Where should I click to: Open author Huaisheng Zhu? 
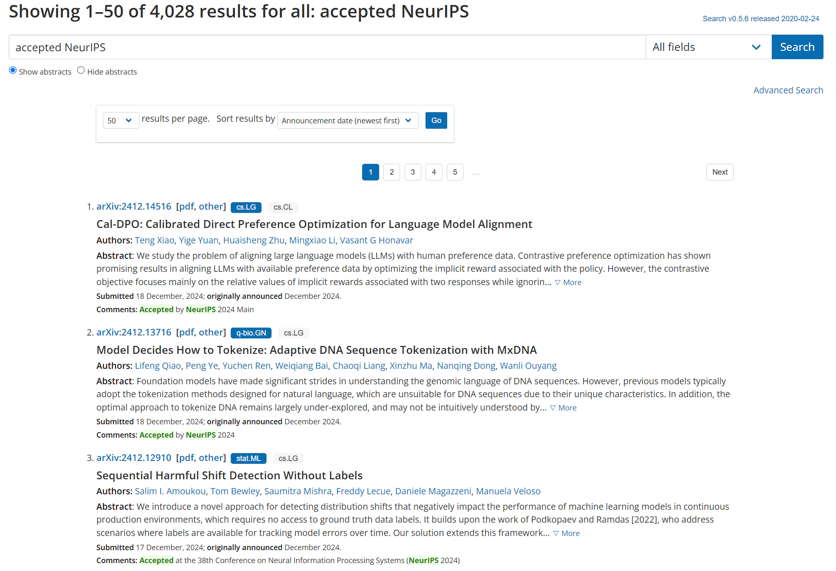coord(254,240)
